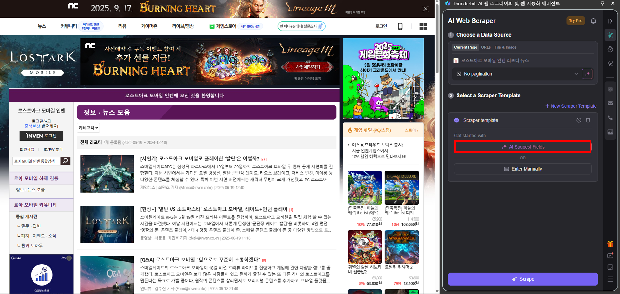Image resolution: width=620 pixels, height=294 pixels.
Task: Toggle the Scraper template check circle
Action: tap(457, 120)
